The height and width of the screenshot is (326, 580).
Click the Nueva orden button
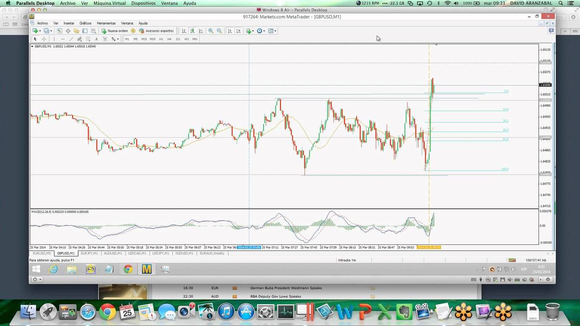pyautogui.click(x=115, y=31)
